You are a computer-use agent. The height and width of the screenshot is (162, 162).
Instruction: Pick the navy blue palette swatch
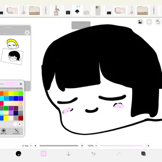tap(16, 113)
